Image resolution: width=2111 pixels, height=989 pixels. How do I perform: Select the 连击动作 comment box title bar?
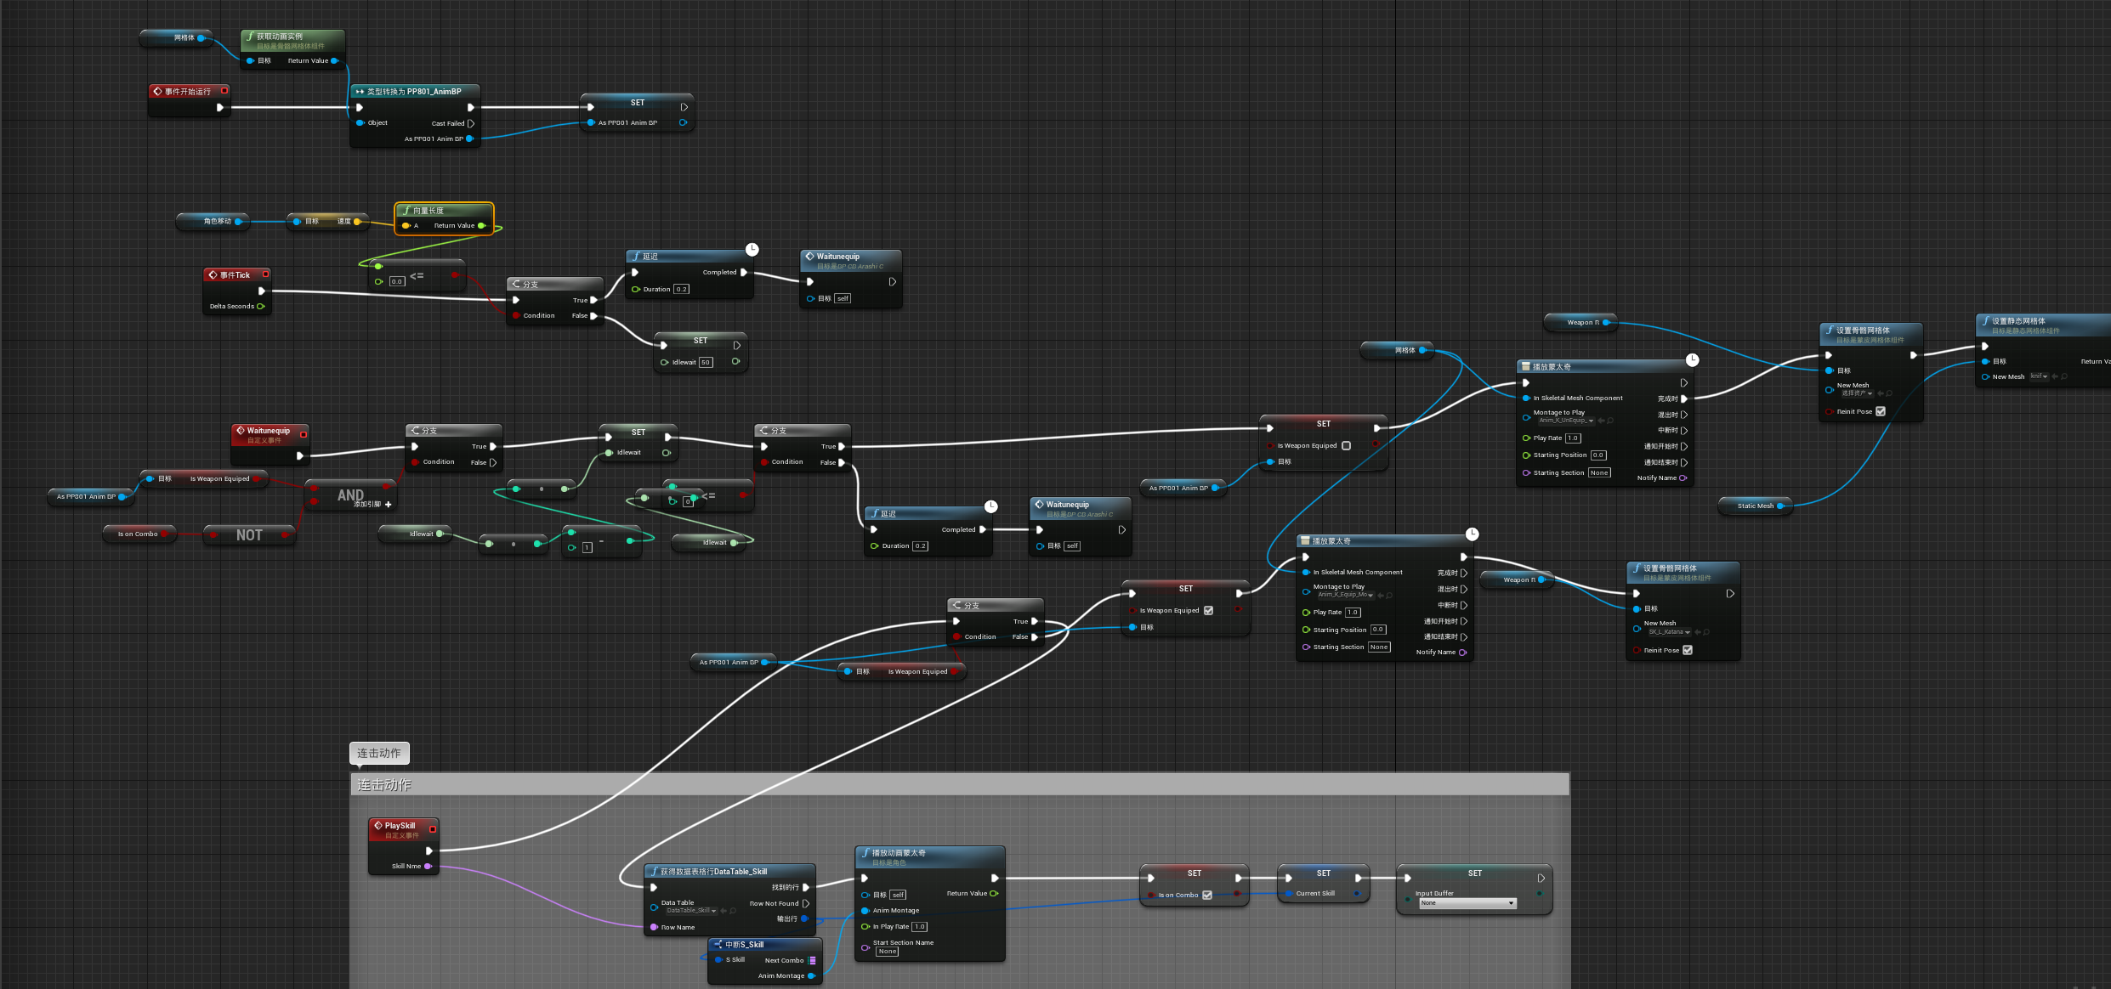[x=959, y=784]
